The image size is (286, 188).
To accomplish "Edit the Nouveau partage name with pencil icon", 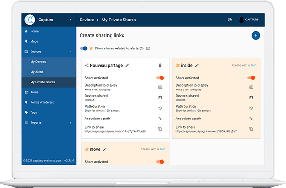I will pyautogui.click(x=127, y=65).
